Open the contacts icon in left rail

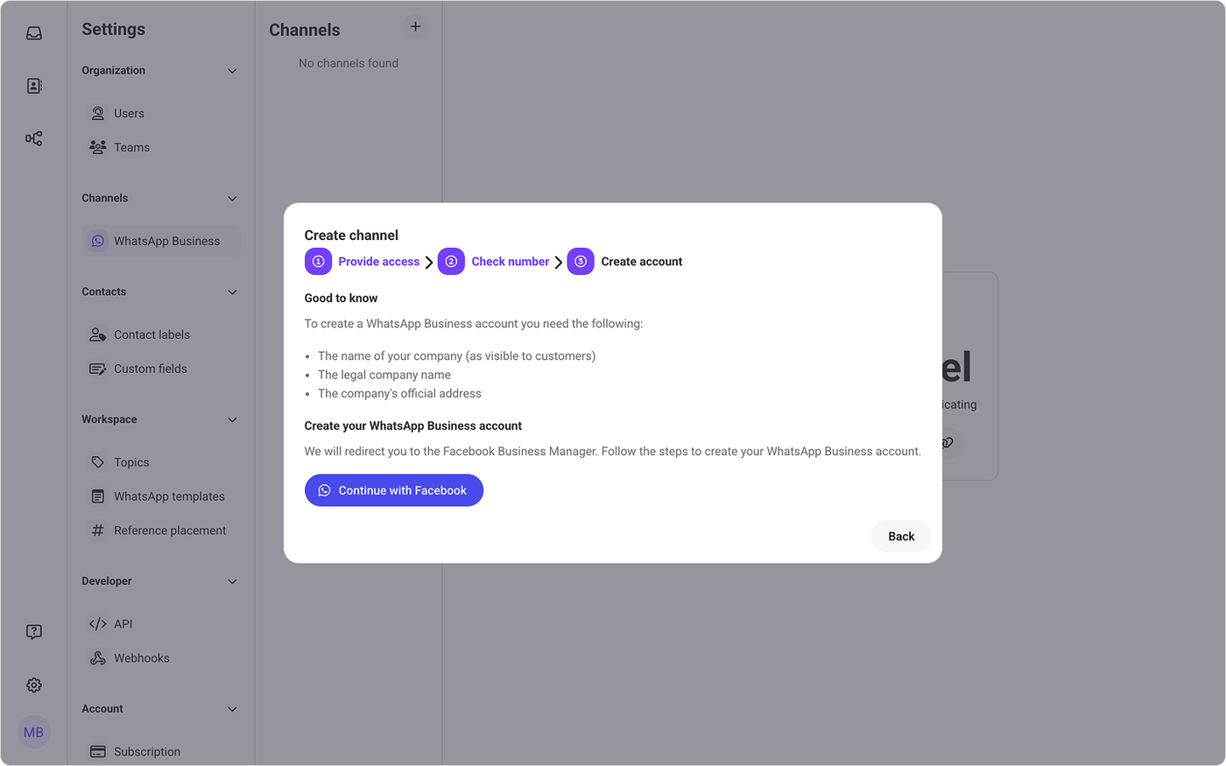34,86
